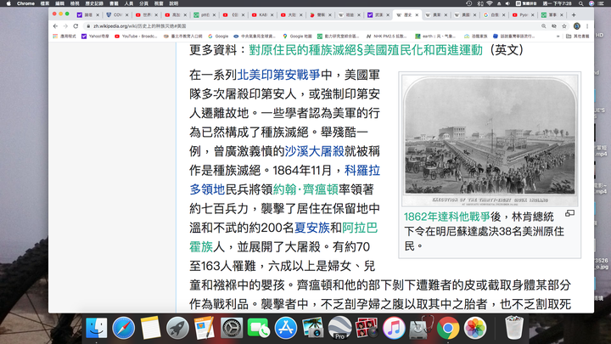Open Google Earth Pro in Dock

point(339,328)
